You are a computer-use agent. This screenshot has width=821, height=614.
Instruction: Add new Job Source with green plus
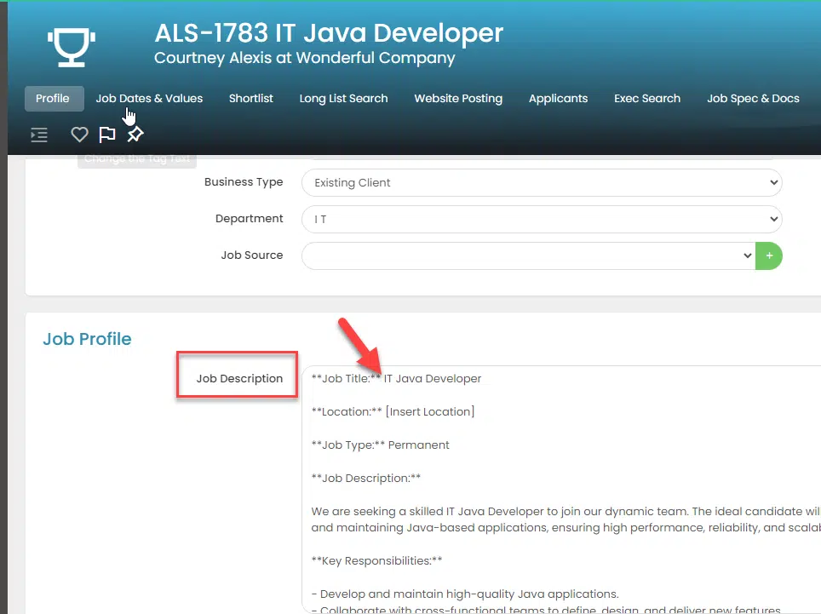pyautogui.click(x=769, y=255)
